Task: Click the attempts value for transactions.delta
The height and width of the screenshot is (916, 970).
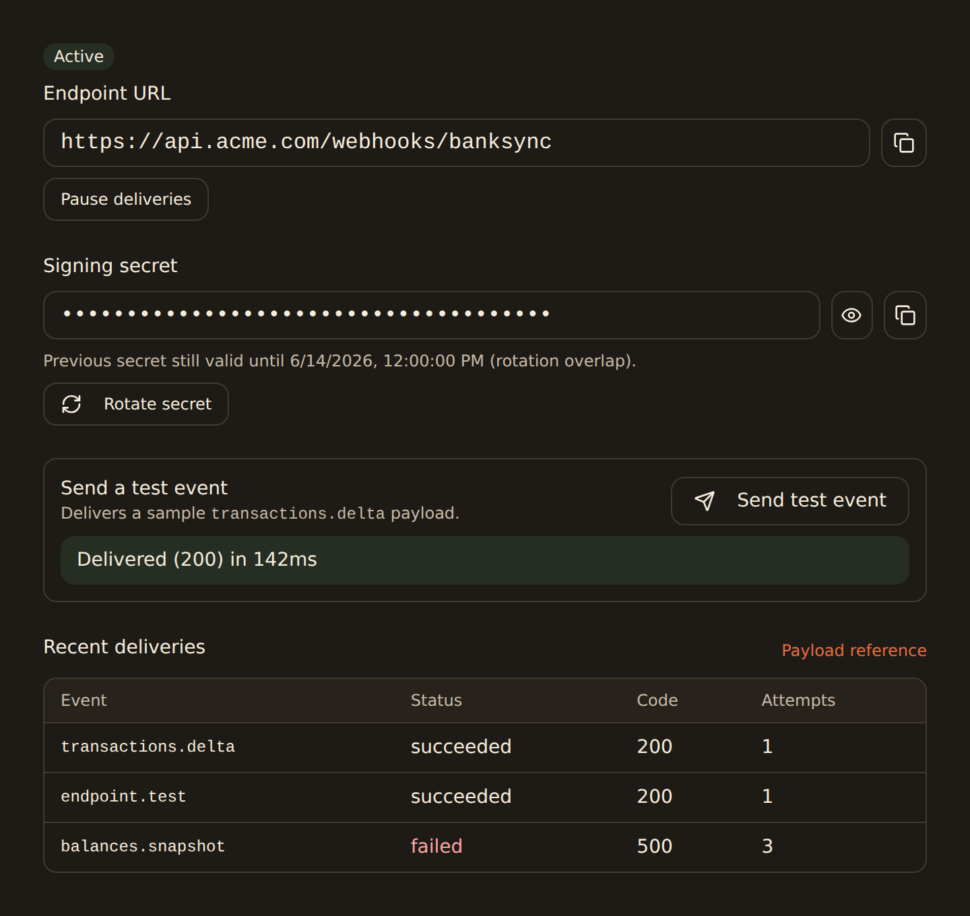Action: point(767,747)
